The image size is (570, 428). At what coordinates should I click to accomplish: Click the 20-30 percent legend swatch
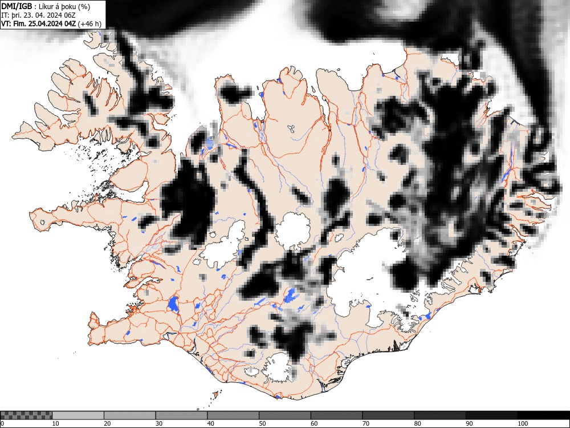tap(130, 415)
